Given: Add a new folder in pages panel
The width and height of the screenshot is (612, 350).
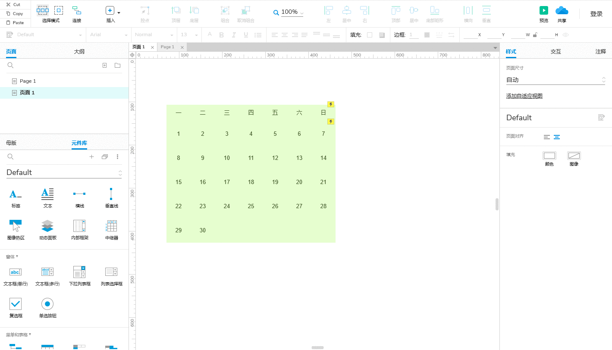Looking at the screenshot, I should click(x=117, y=65).
